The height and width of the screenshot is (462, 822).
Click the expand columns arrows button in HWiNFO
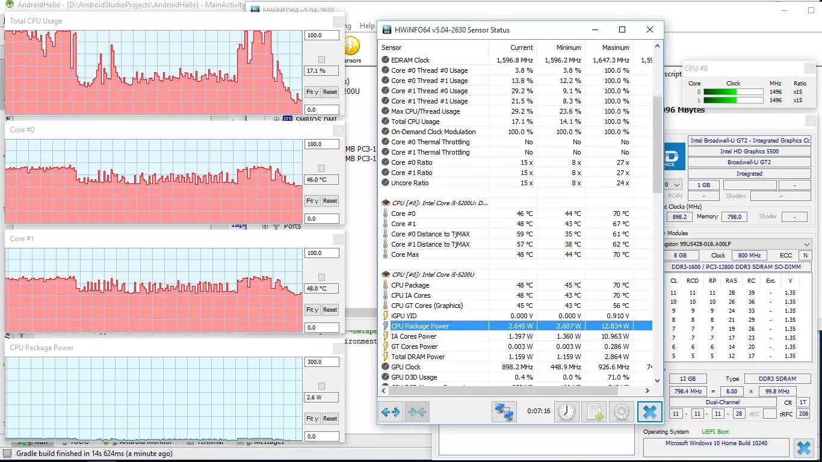click(391, 412)
